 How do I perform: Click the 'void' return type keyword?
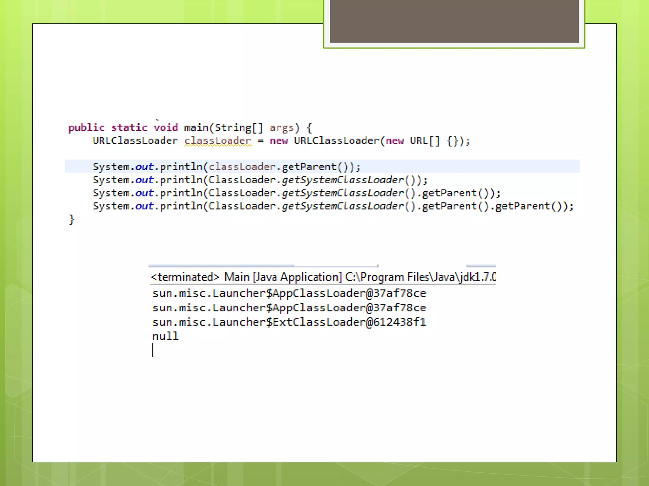point(166,128)
